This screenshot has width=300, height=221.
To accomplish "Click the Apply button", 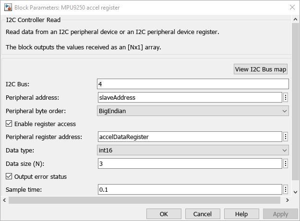I will [x=280, y=214].
